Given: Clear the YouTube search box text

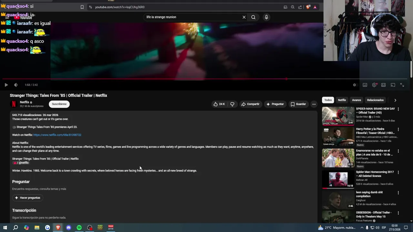Looking at the screenshot, I should (x=244, y=17).
